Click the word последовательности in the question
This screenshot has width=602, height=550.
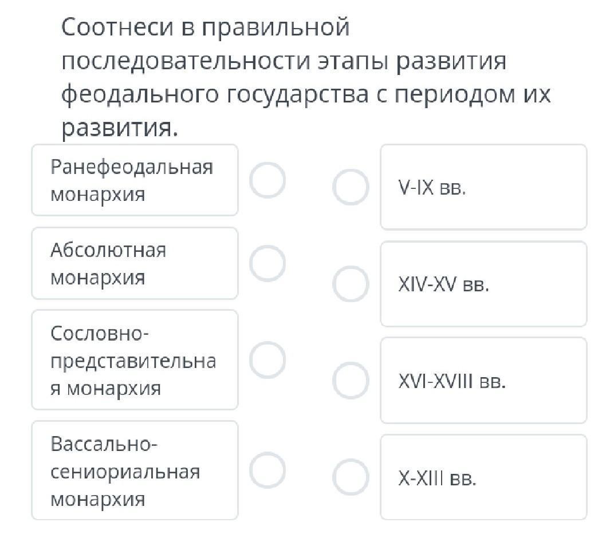pyautogui.click(x=186, y=61)
